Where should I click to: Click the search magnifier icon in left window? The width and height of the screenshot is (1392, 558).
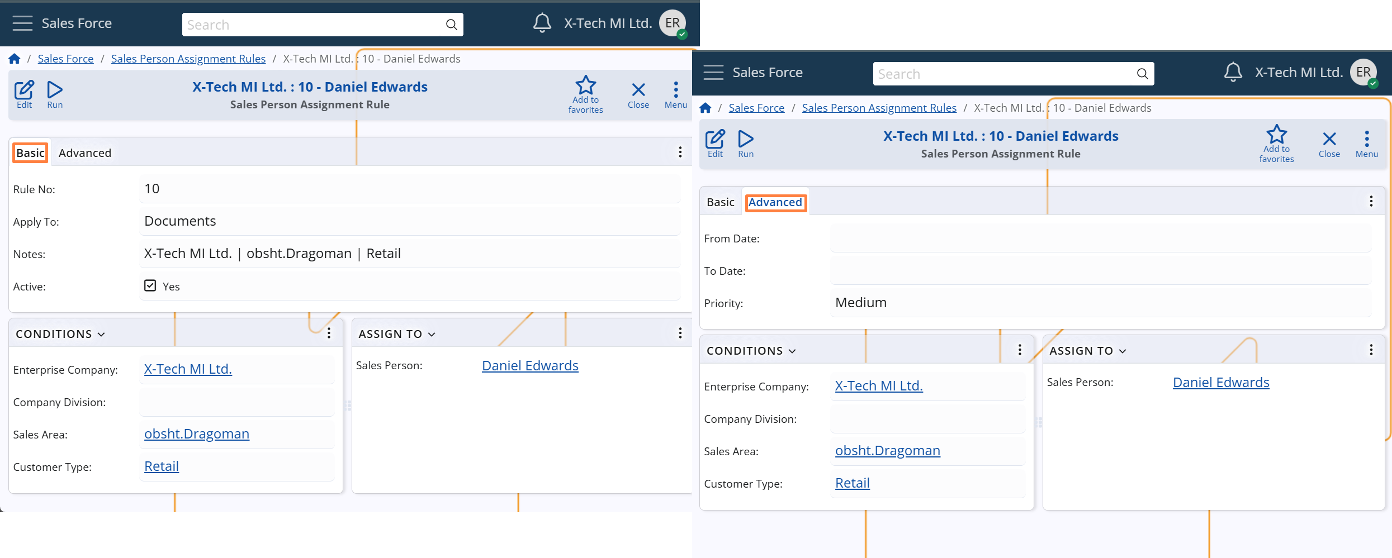[x=451, y=25]
